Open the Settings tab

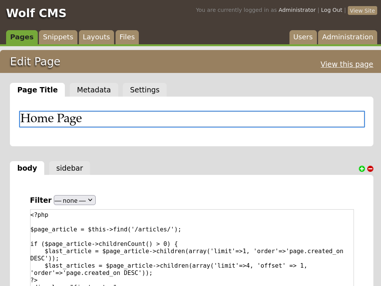[x=145, y=90]
